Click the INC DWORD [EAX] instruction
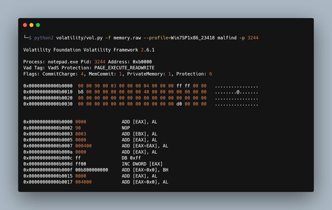332x210 pixels. 142,164
